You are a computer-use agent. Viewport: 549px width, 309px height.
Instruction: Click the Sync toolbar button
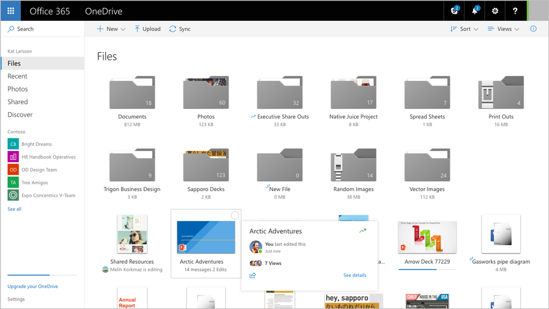180,29
